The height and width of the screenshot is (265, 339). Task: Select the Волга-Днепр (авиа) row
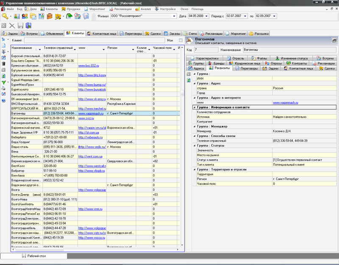pyautogui.click(x=95, y=195)
